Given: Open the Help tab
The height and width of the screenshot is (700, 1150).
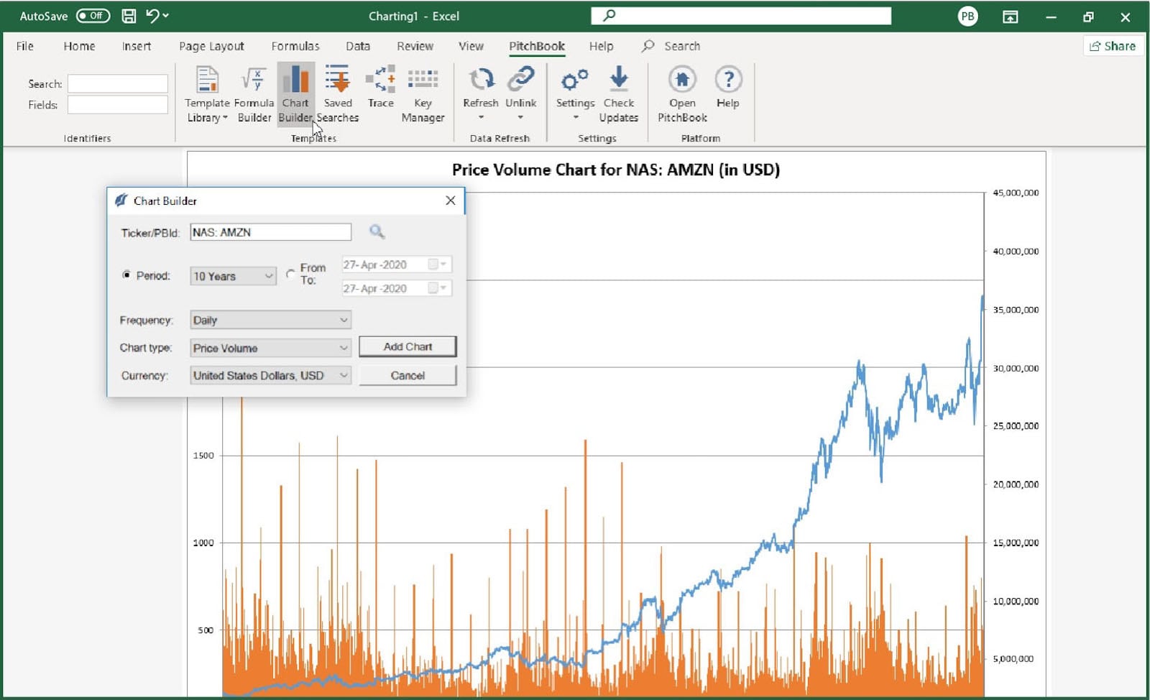Looking at the screenshot, I should (601, 46).
